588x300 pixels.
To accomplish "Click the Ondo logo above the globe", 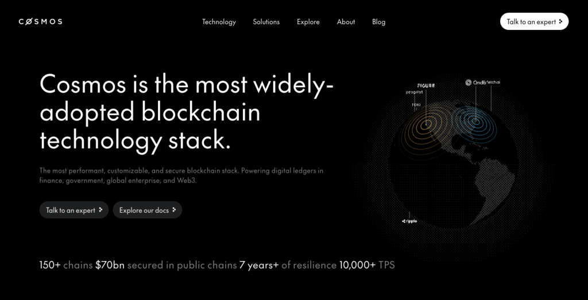I will tap(476, 83).
